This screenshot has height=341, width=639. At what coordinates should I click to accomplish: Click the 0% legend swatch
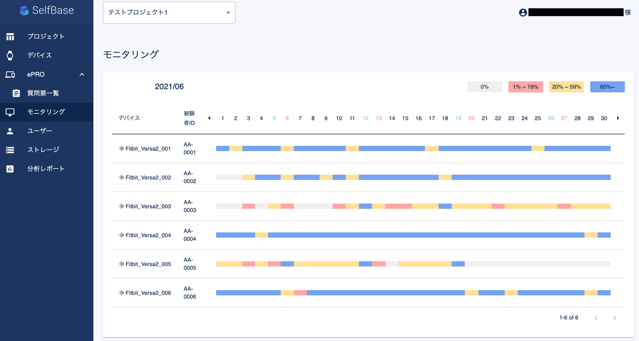[x=484, y=87]
